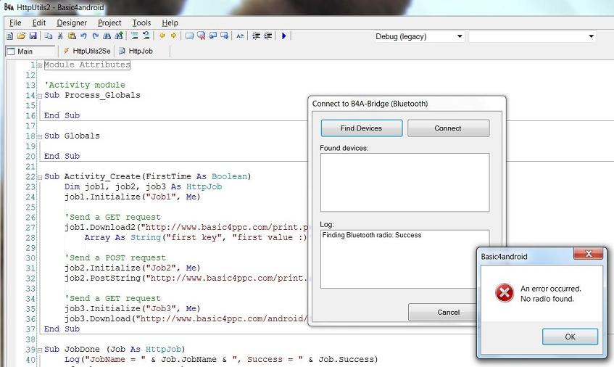The width and height of the screenshot is (614, 367).
Task: Navigate forward with yellow right arrow
Action: (x=173, y=36)
